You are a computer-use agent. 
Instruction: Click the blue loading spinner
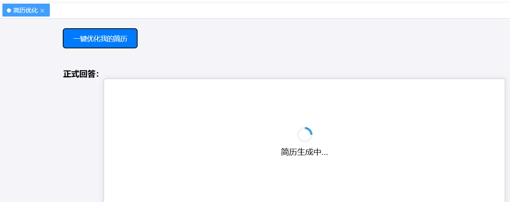(x=304, y=135)
